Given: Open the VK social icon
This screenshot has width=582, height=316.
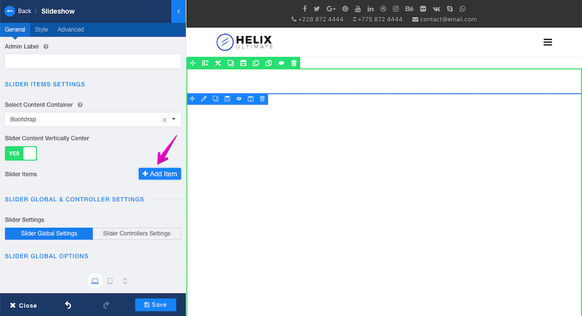Looking at the screenshot, I should (436, 9).
